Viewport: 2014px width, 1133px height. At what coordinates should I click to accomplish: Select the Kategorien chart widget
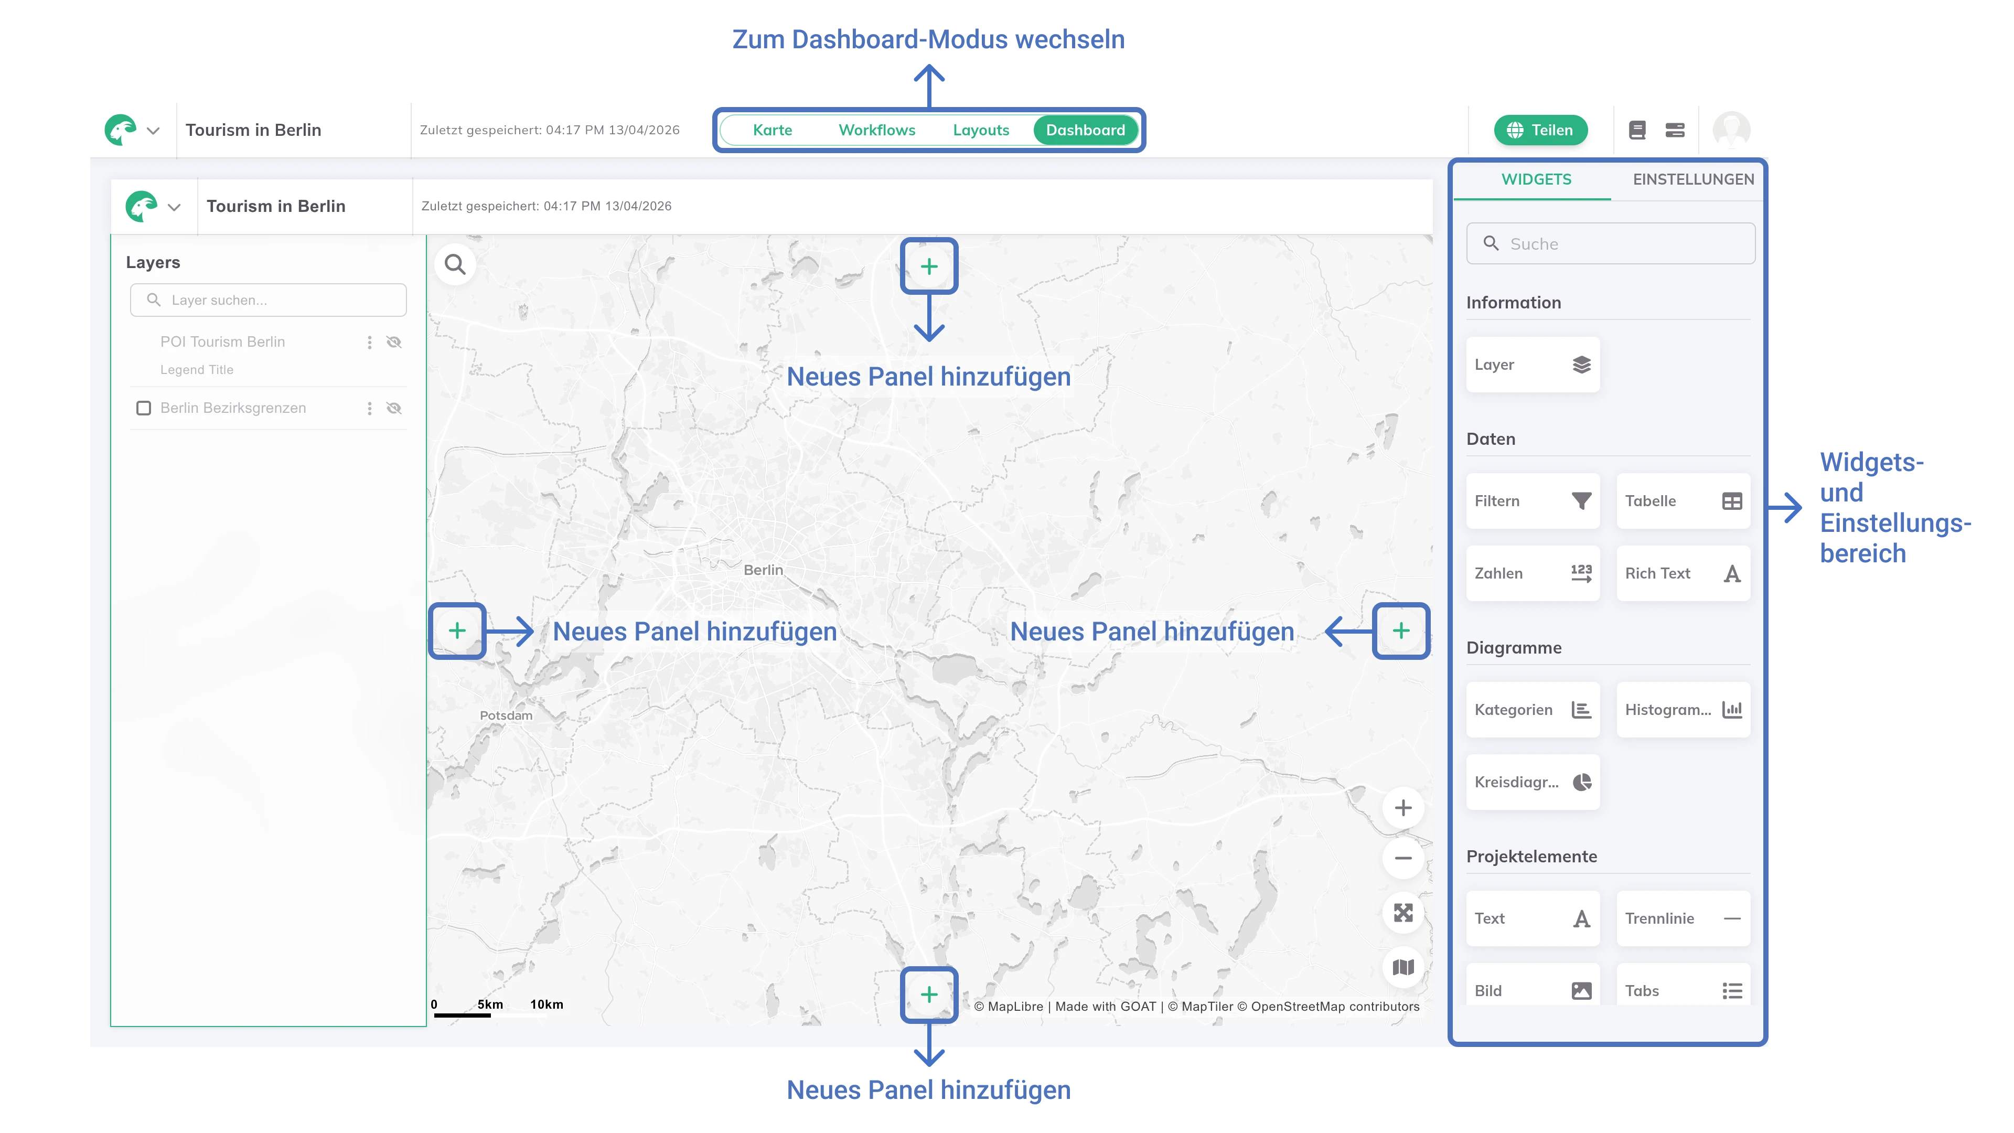point(1533,710)
